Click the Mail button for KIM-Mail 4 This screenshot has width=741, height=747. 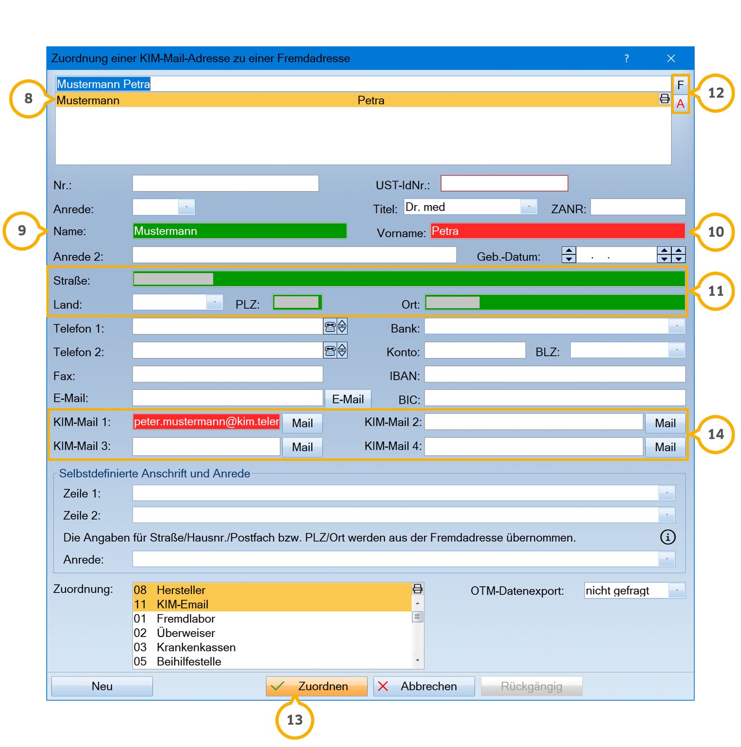point(665,447)
